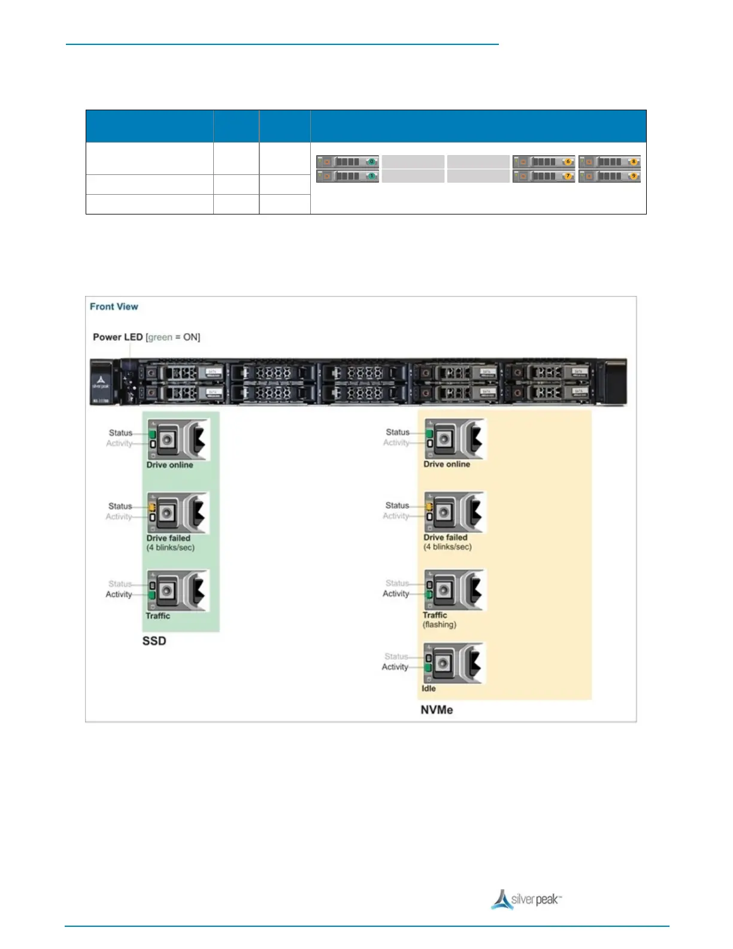Click drive bay 9 in the table
Viewport: 733px width, 949px height.
610,176
